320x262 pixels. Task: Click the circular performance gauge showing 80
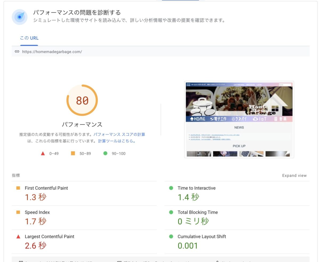pos(82,100)
